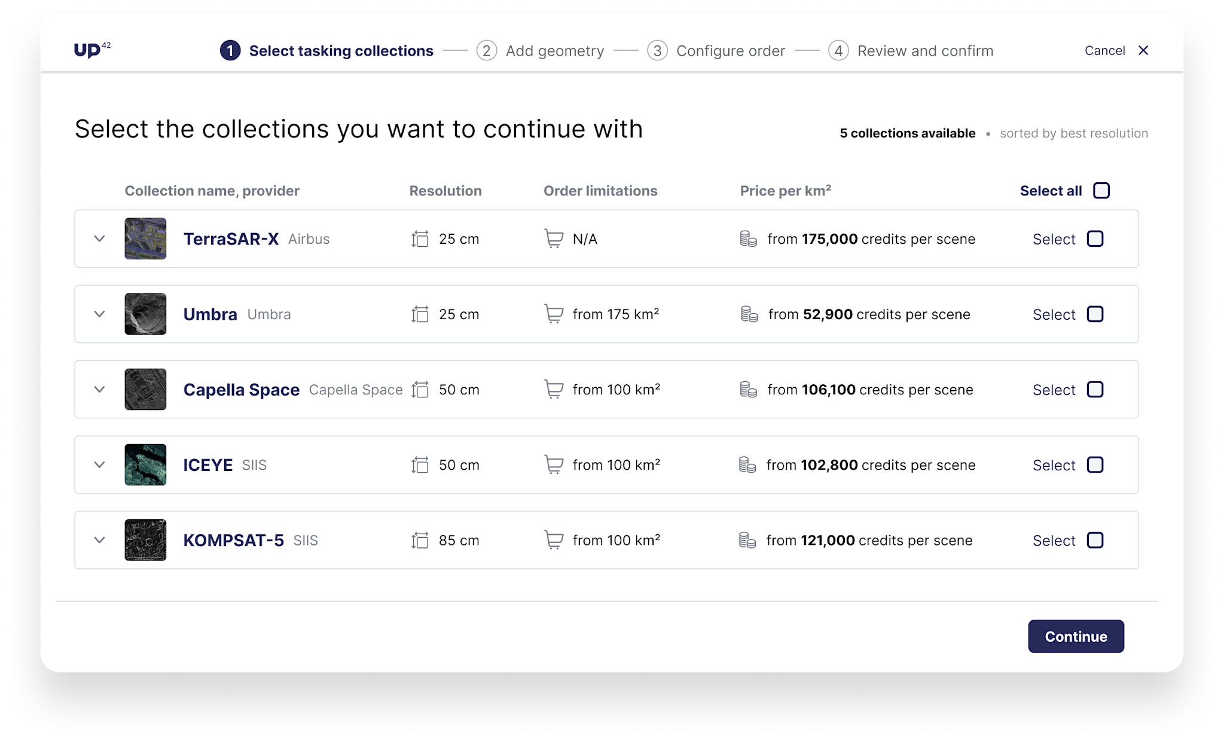Expand the TerraSAR-X row details
The image size is (1224, 741).
coord(100,239)
